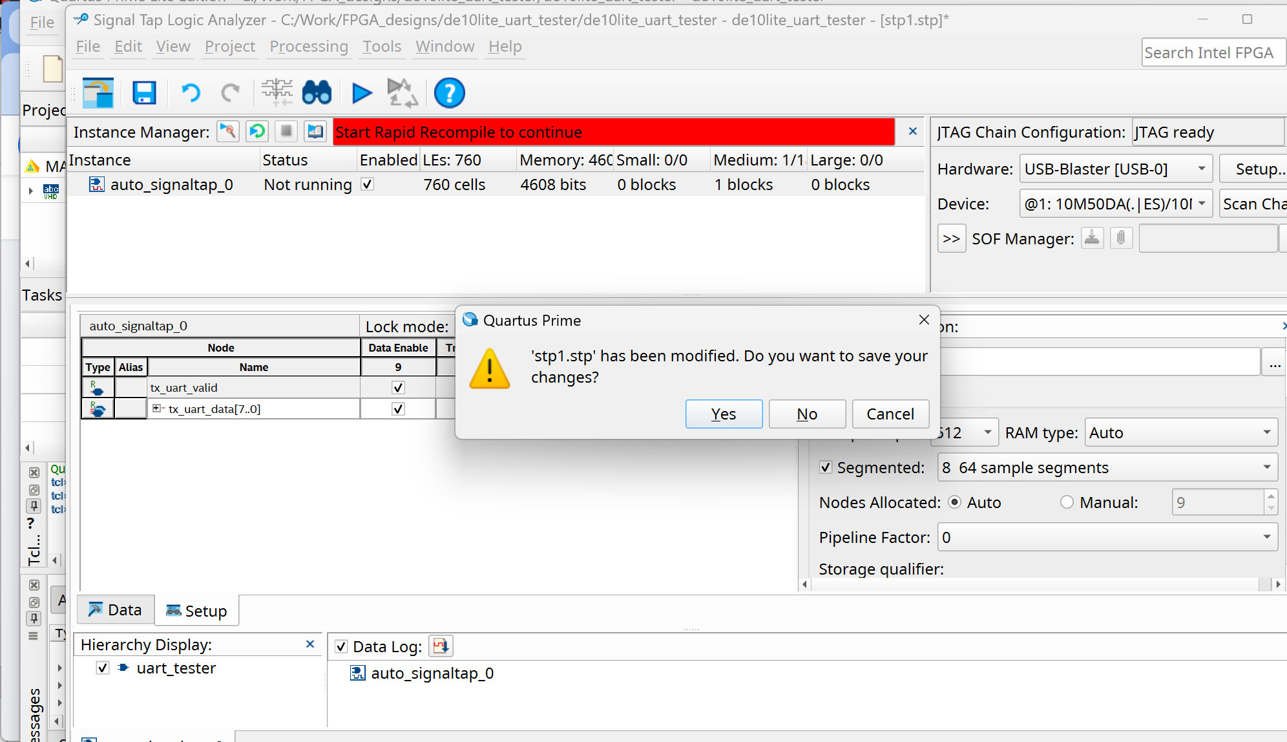Click the Autorun Analysis icon
Screen dimensions: 1287x742
tap(402, 93)
